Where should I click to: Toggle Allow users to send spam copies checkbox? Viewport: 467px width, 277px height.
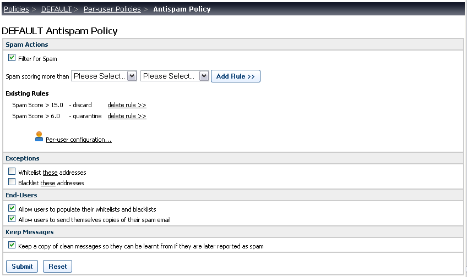tap(12, 219)
